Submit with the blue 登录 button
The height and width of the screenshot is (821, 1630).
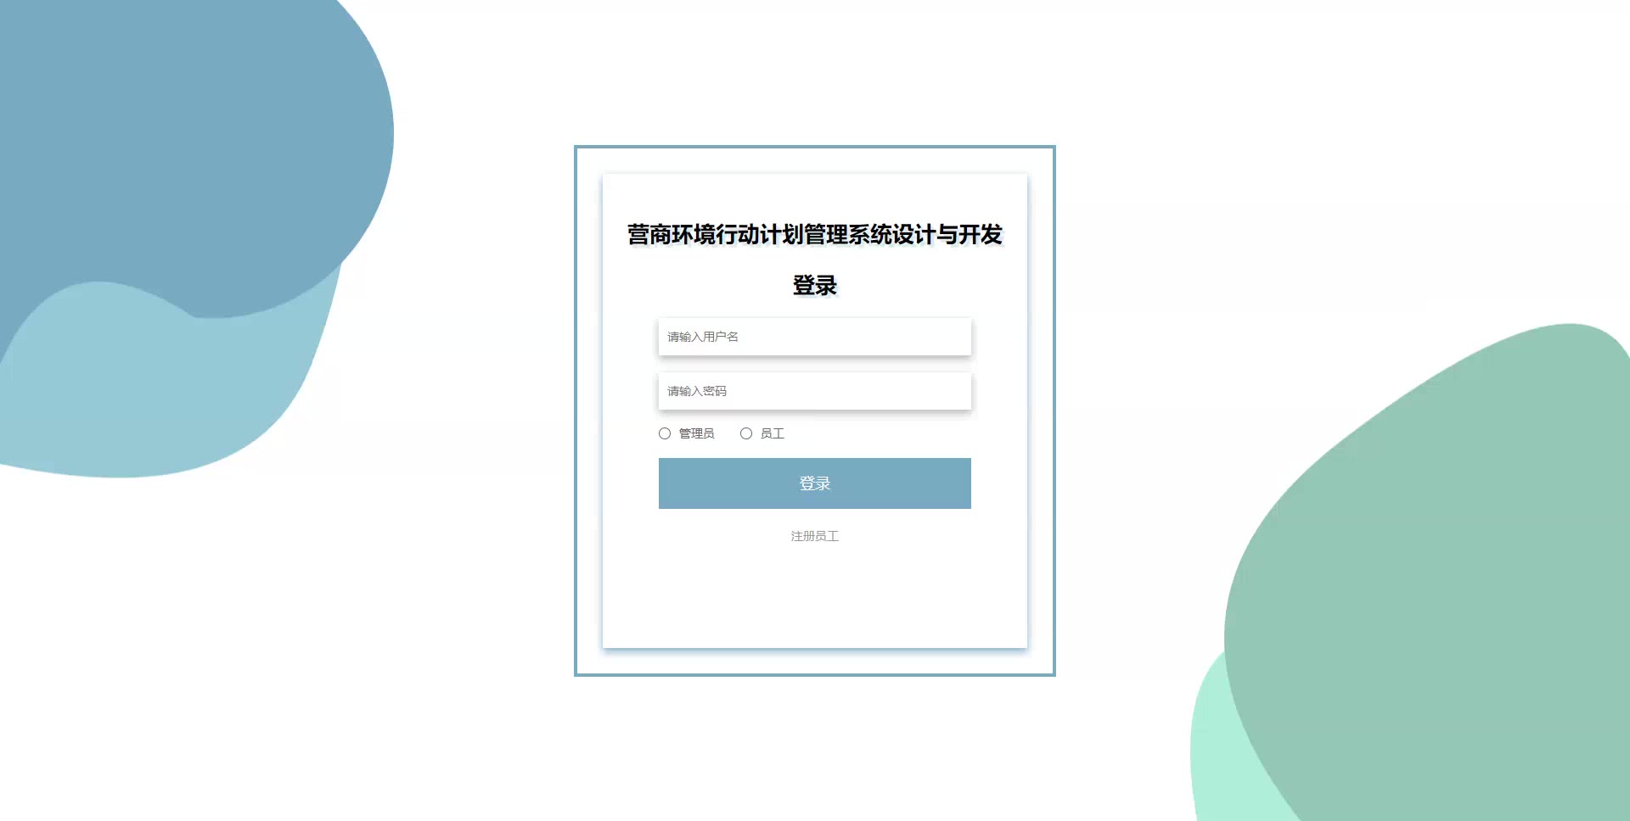coord(814,483)
